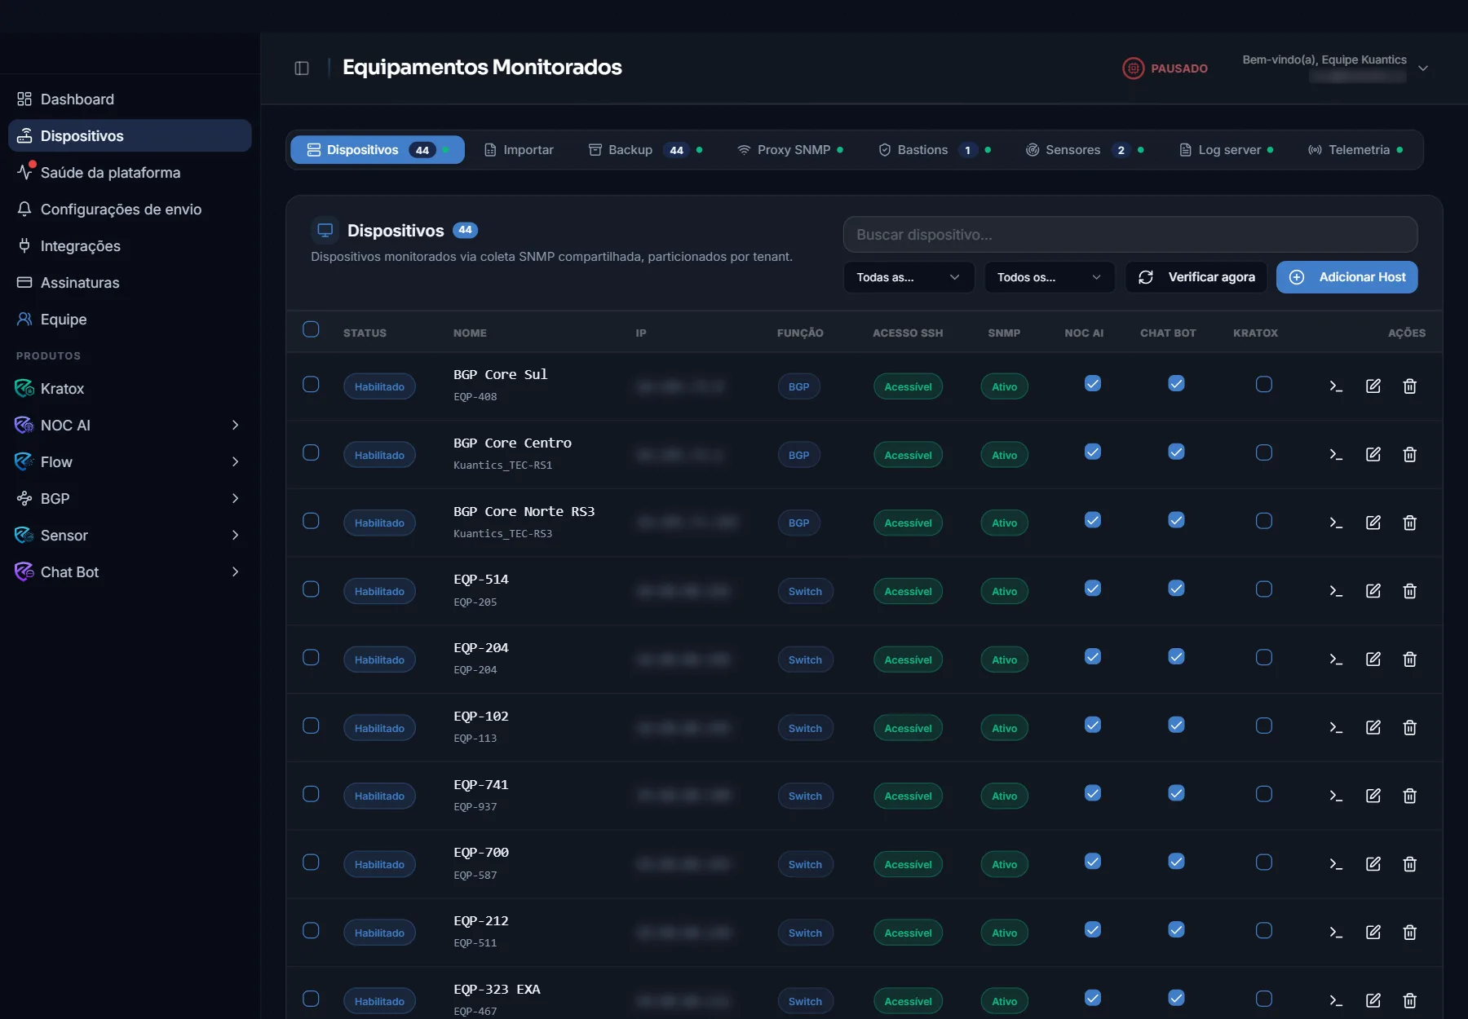
Task: Open Configurações de envio
Action: pos(130,209)
